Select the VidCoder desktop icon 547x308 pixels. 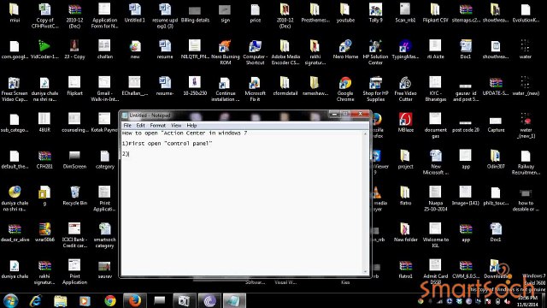(44, 50)
